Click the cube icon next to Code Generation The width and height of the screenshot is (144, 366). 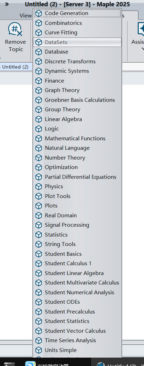[x=39, y=13]
